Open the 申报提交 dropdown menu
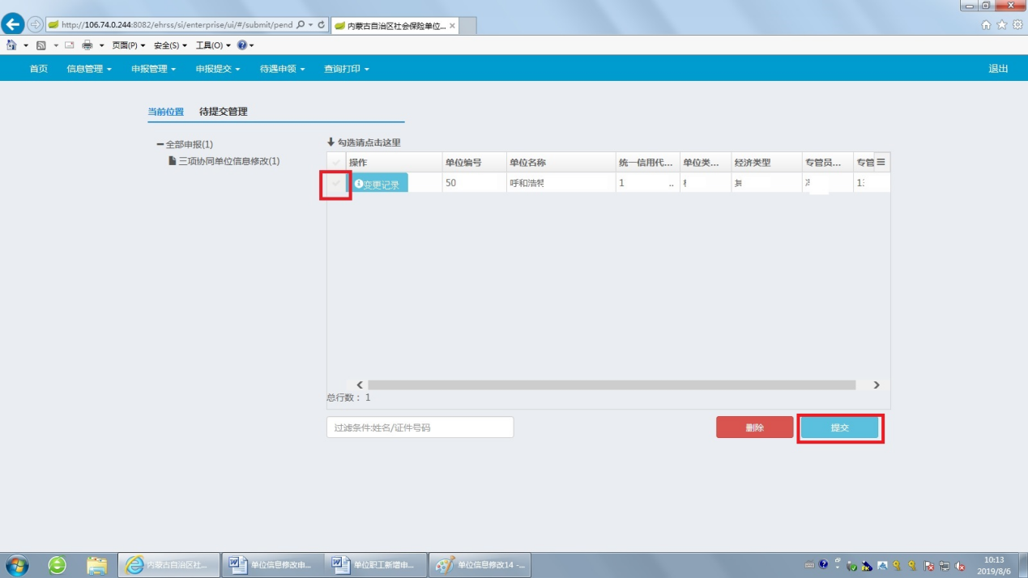This screenshot has height=578, width=1028. 218,69
